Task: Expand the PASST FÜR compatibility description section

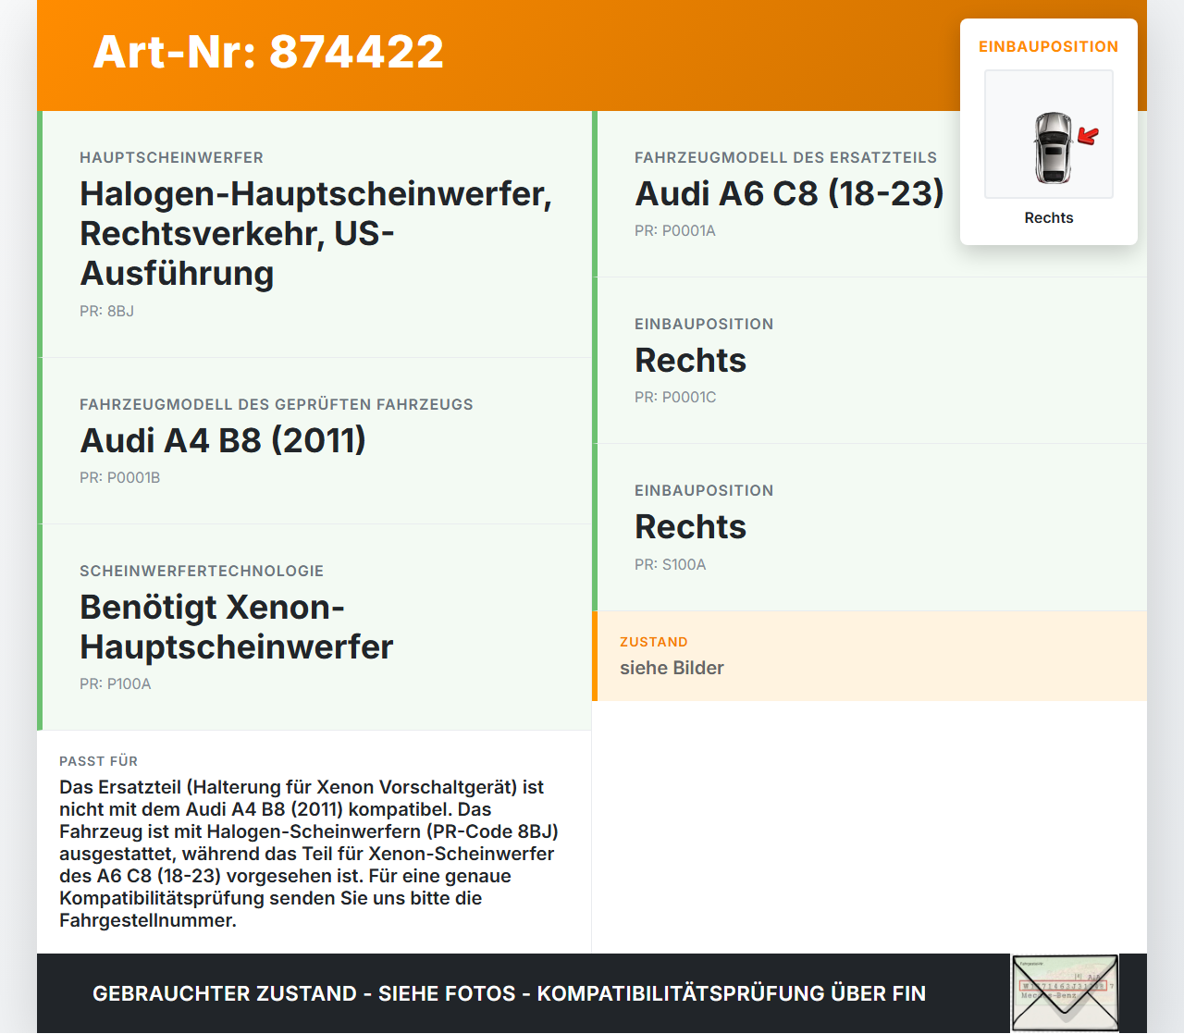Action: click(314, 842)
